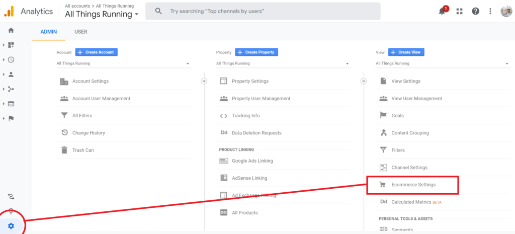This screenshot has height=234, width=515.
Task: Expand the Customization sidebar section arrow
Action: pos(4,45)
